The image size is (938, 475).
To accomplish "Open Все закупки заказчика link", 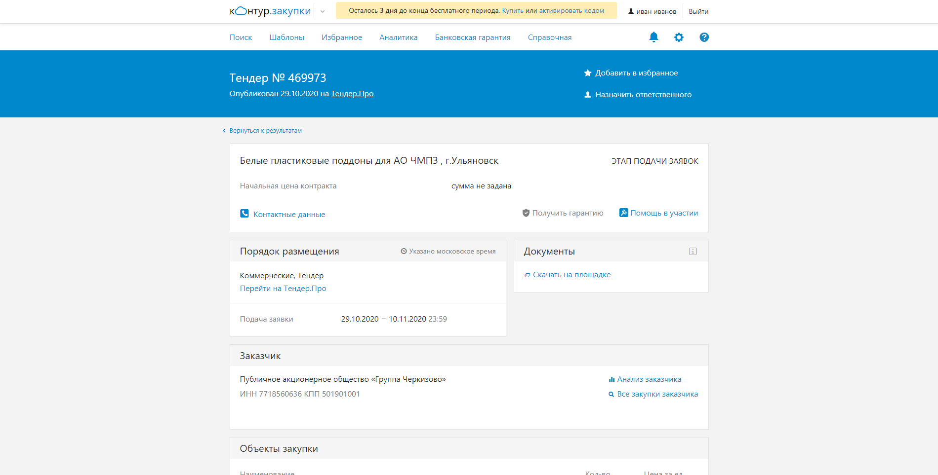I will pyautogui.click(x=657, y=394).
